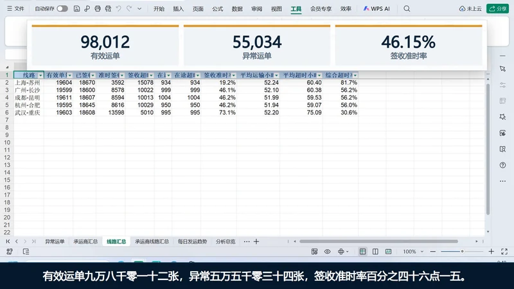This screenshot has width=514, height=289.
Task: Click the eye reading mode status icon
Action: (327, 252)
